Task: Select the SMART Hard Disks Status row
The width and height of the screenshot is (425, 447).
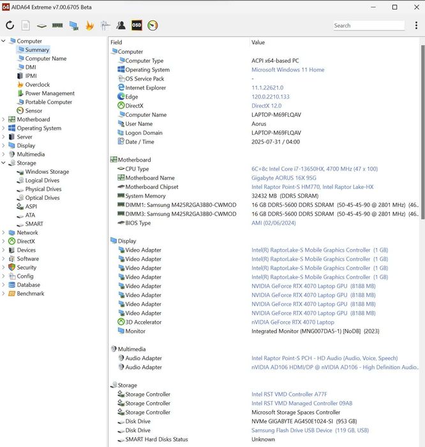Action: [x=264, y=439]
